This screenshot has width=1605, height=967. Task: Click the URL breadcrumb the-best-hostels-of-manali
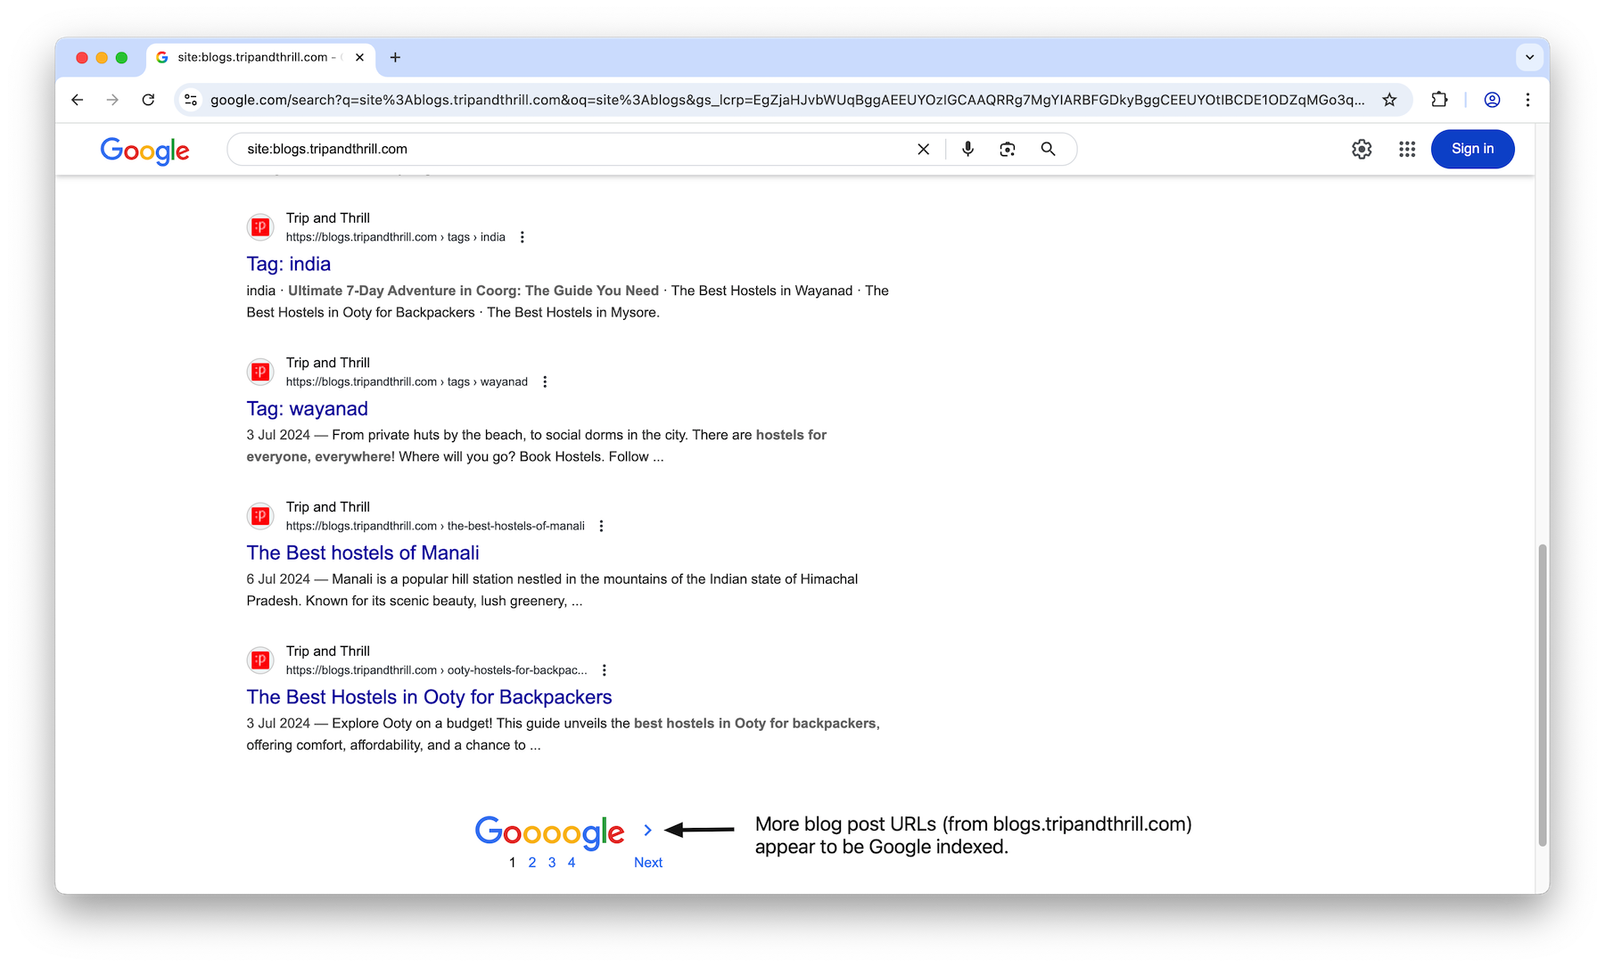[435, 526]
